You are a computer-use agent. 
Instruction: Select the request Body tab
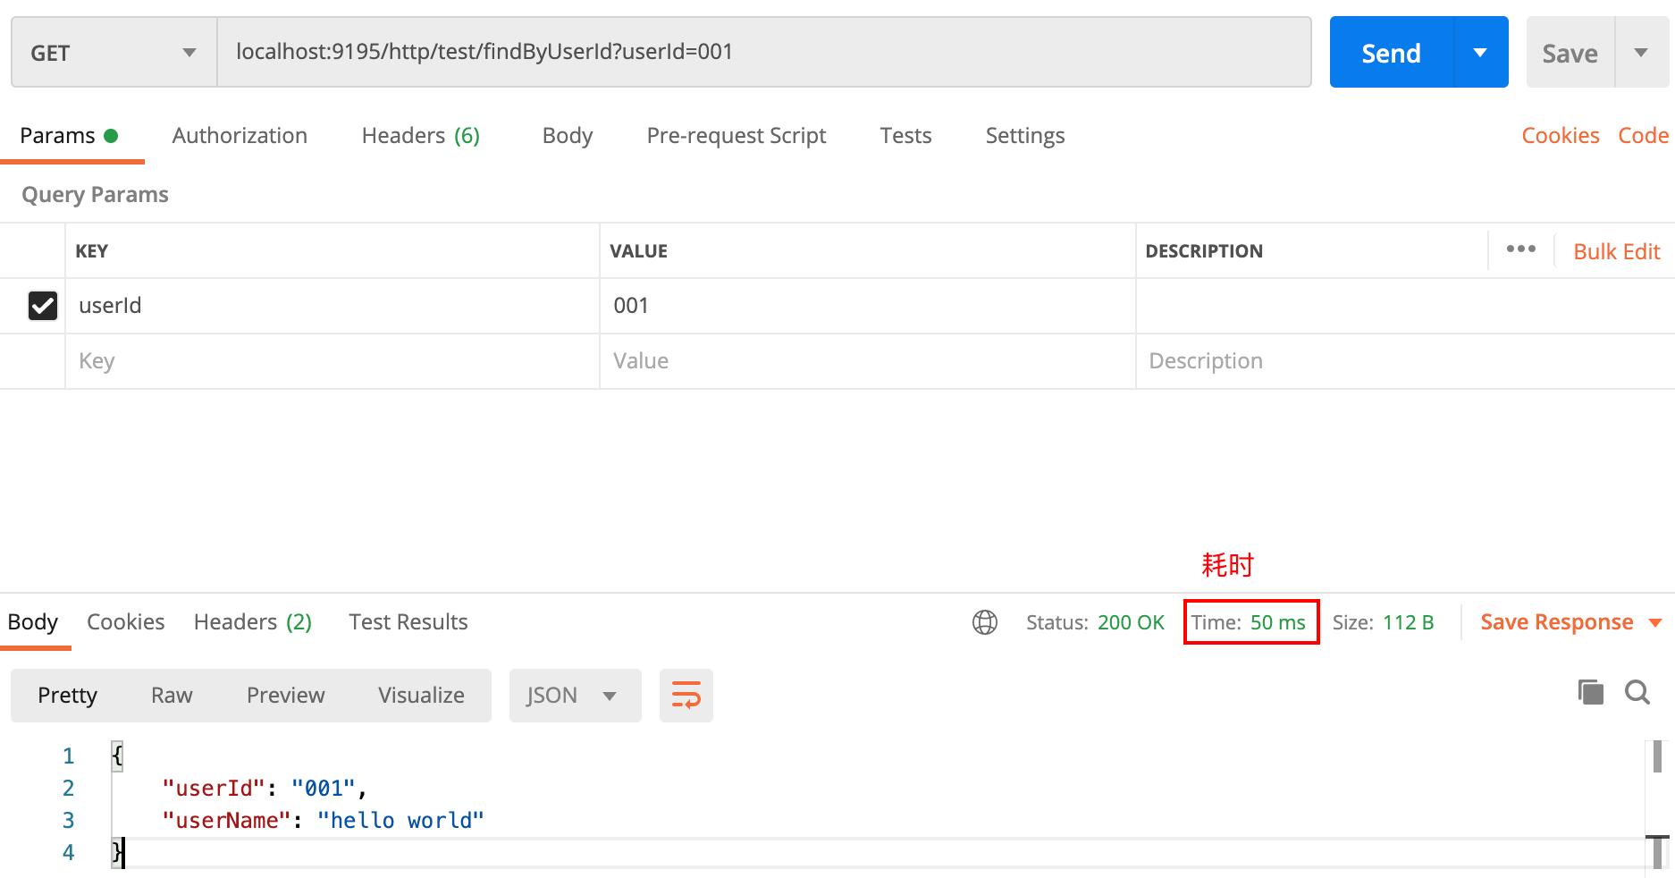(568, 136)
